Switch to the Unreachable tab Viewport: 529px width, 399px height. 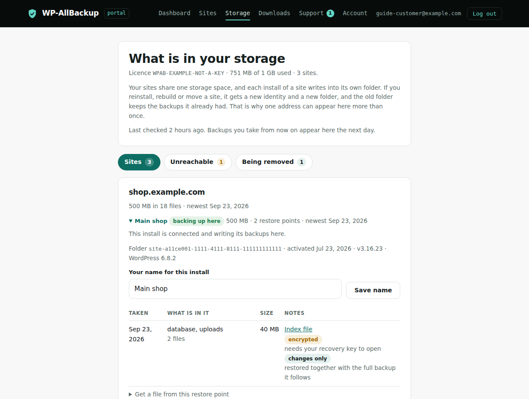[198, 162]
